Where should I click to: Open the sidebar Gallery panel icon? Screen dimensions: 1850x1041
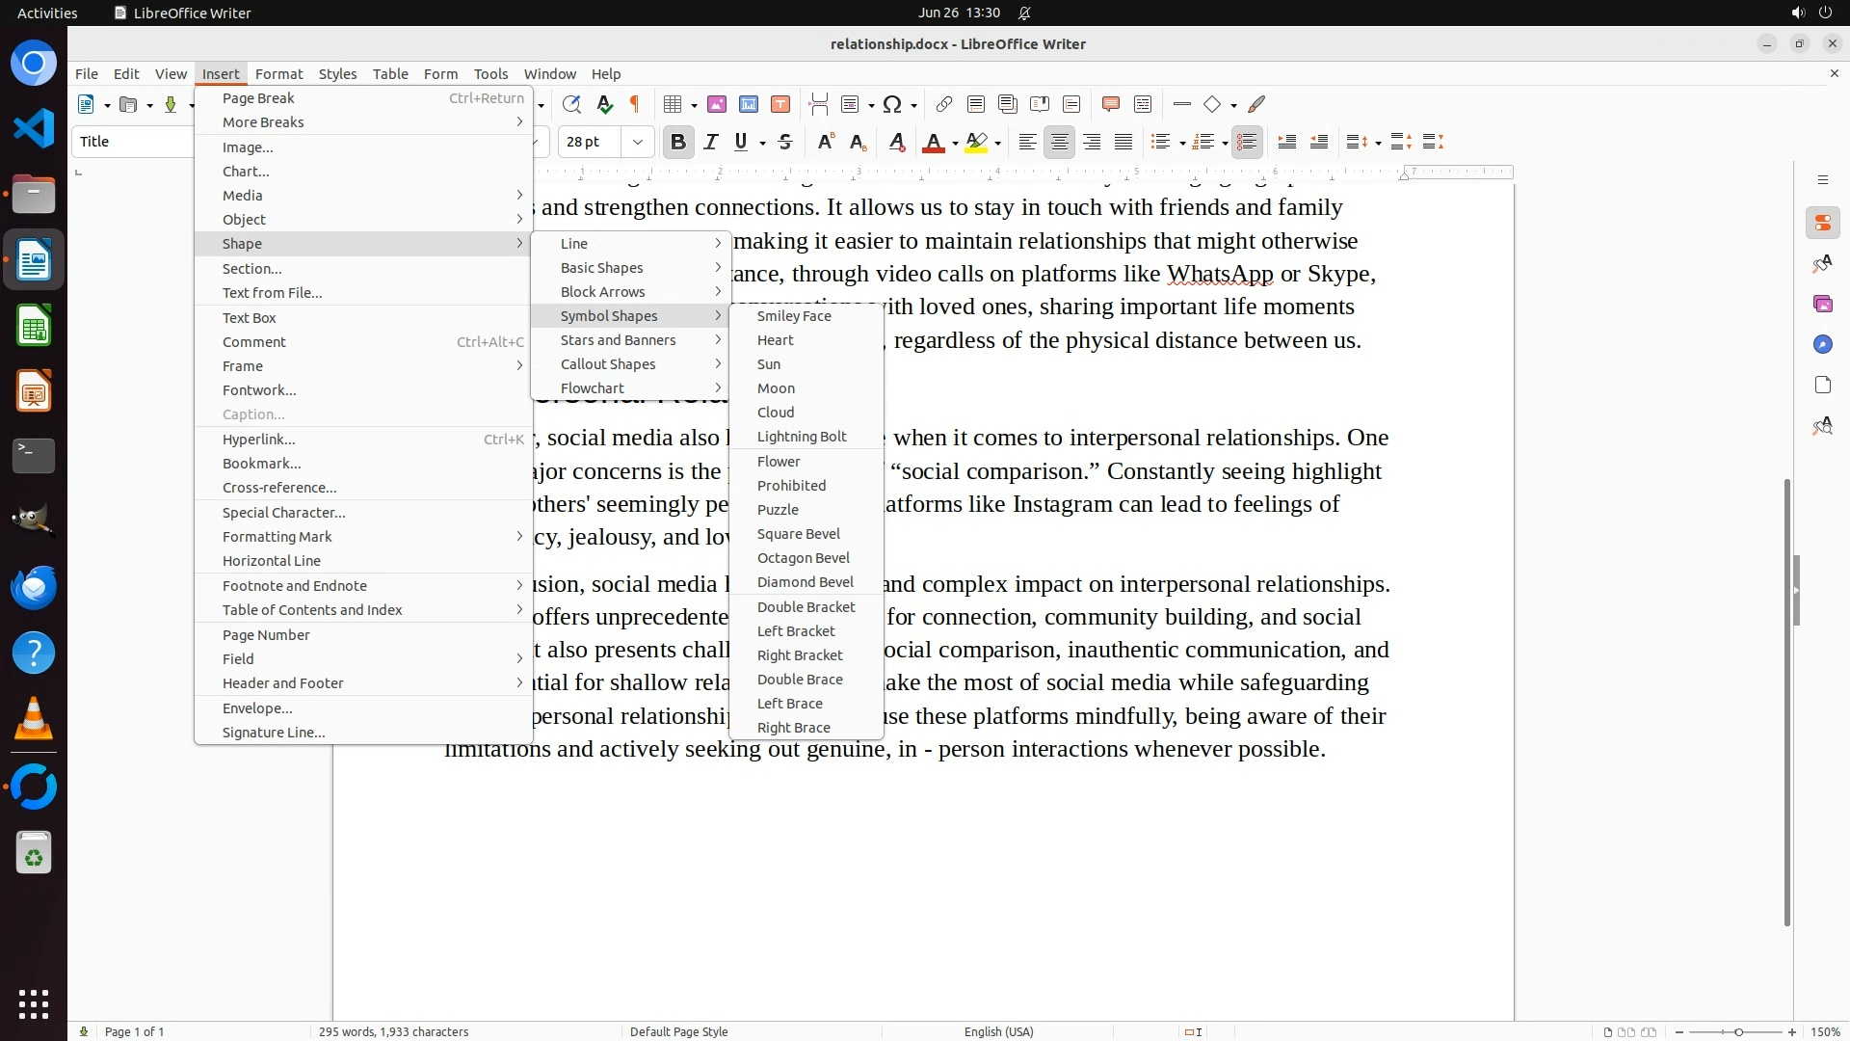coord(1822,304)
